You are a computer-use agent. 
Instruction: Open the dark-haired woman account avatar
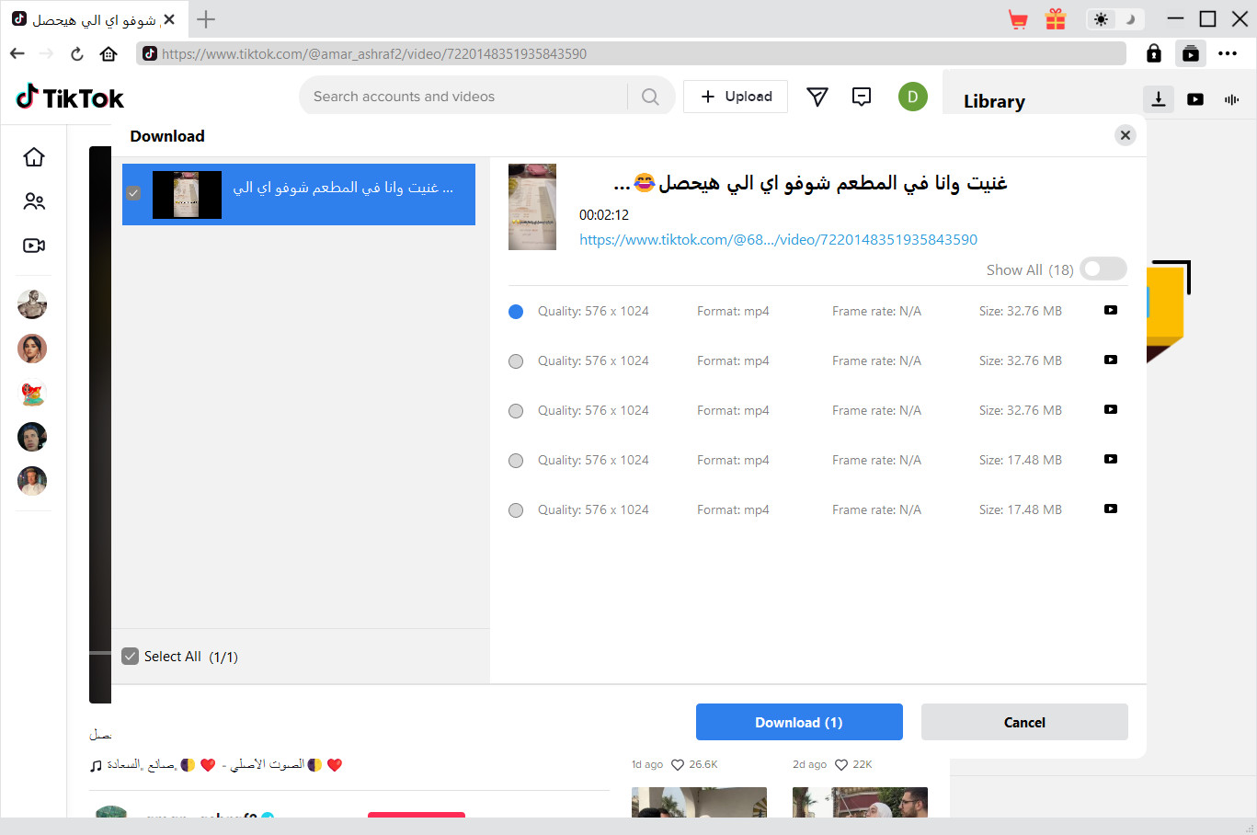coord(32,349)
